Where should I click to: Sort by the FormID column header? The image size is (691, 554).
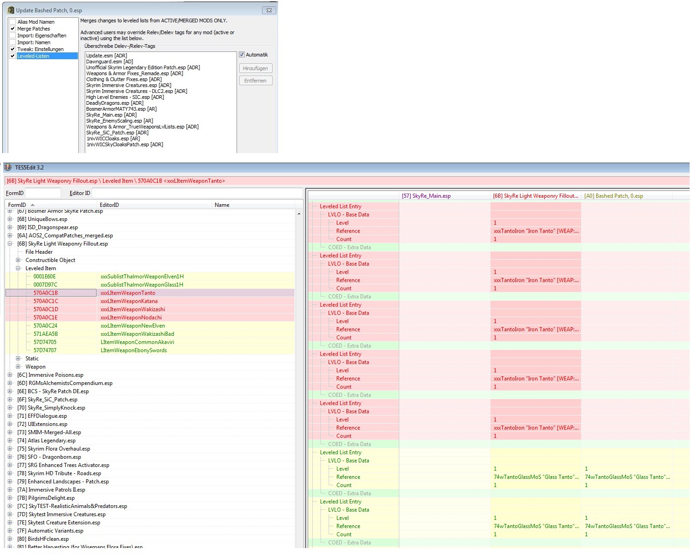tap(50, 205)
